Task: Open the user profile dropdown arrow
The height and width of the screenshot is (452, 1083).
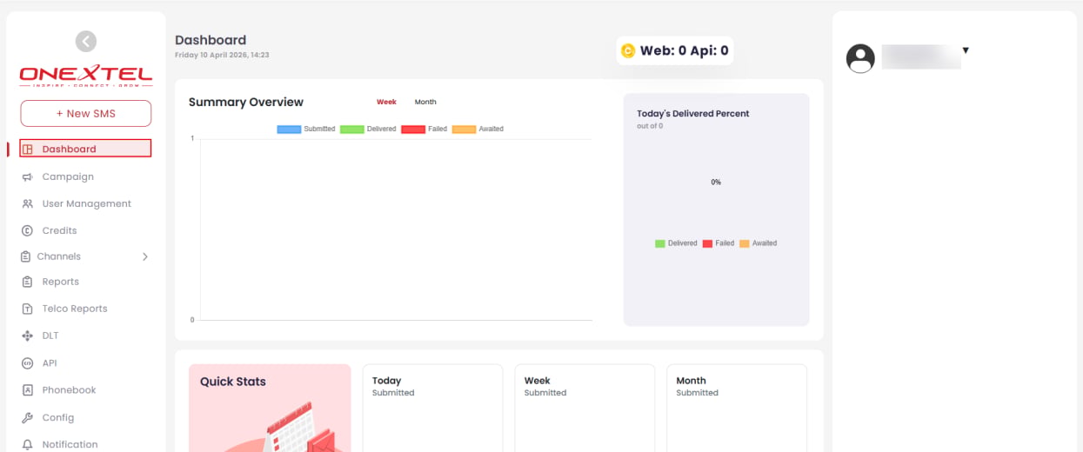Action: [x=966, y=50]
